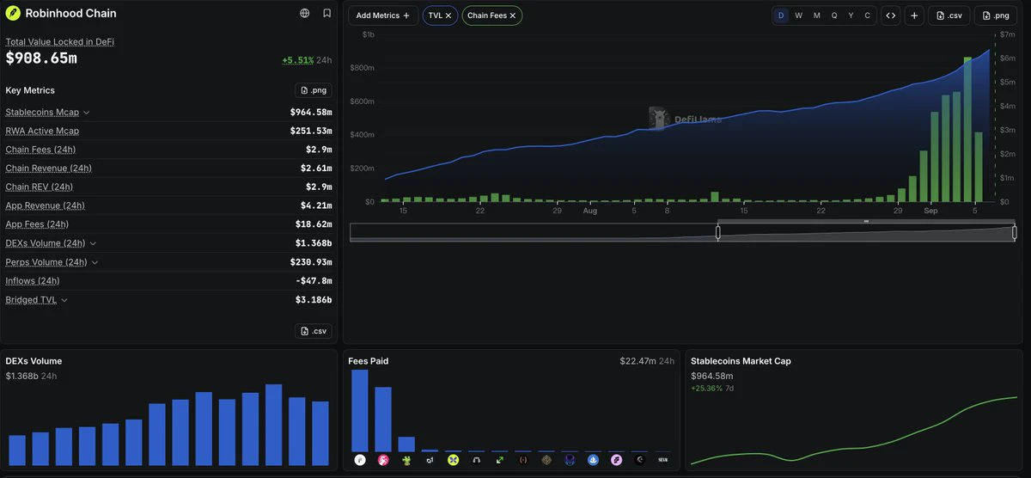Click Total Value Locked in DeFi label
This screenshot has width=1031, height=478.
click(59, 42)
